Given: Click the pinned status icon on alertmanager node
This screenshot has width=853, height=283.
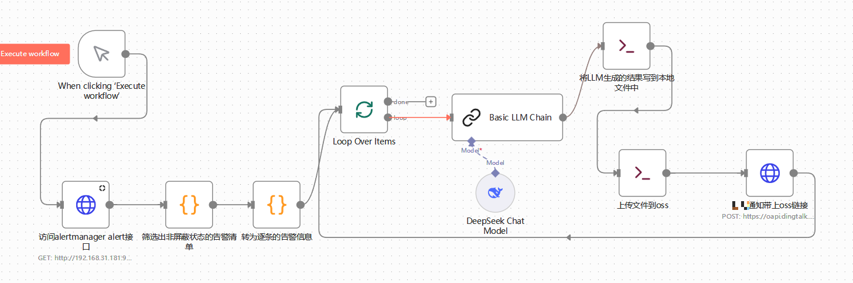Looking at the screenshot, I should [102, 188].
